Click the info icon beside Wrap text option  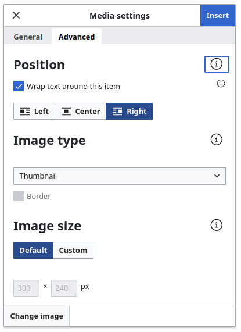pyautogui.click(x=221, y=83)
